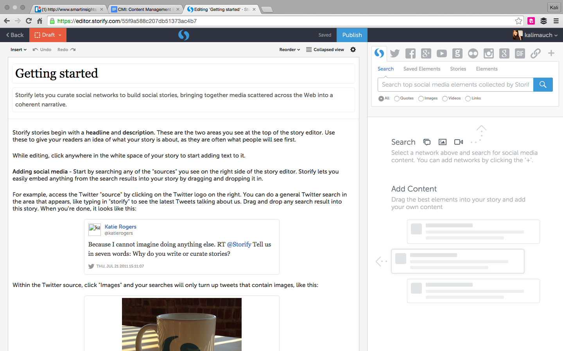Select the Images filter radio button
This screenshot has height=351, width=563.
[x=421, y=99]
